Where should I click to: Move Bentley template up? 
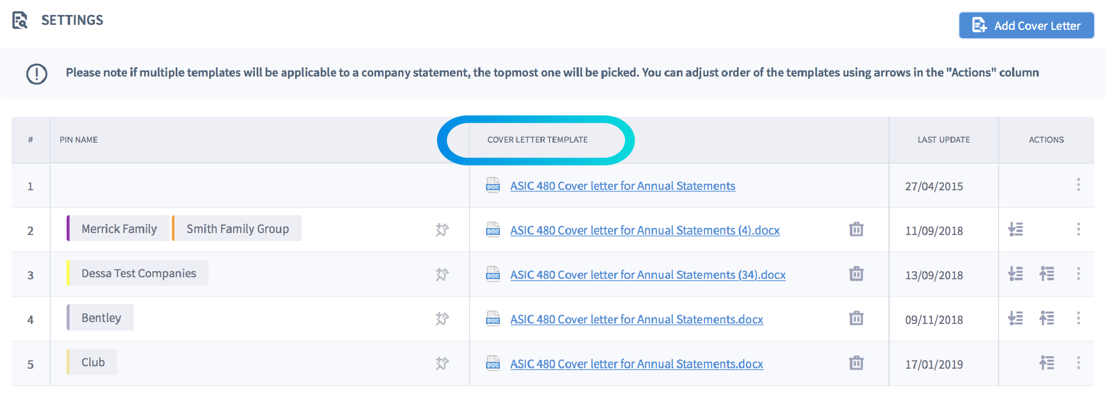[x=1047, y=318]
